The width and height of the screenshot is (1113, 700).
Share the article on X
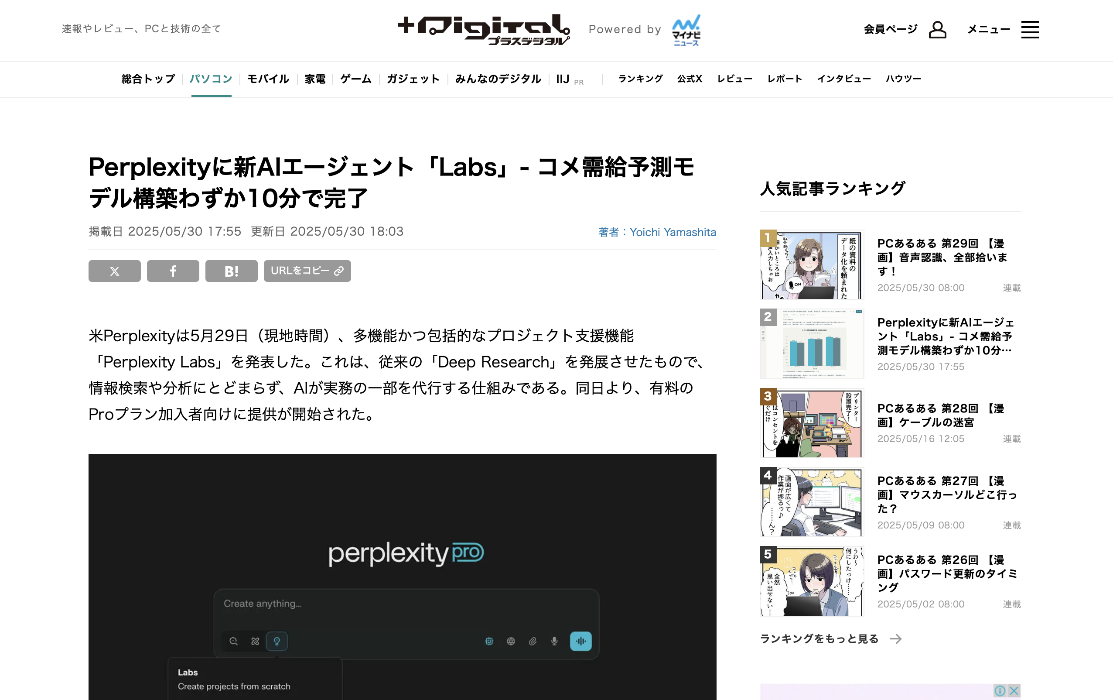[x=115, y=271]
